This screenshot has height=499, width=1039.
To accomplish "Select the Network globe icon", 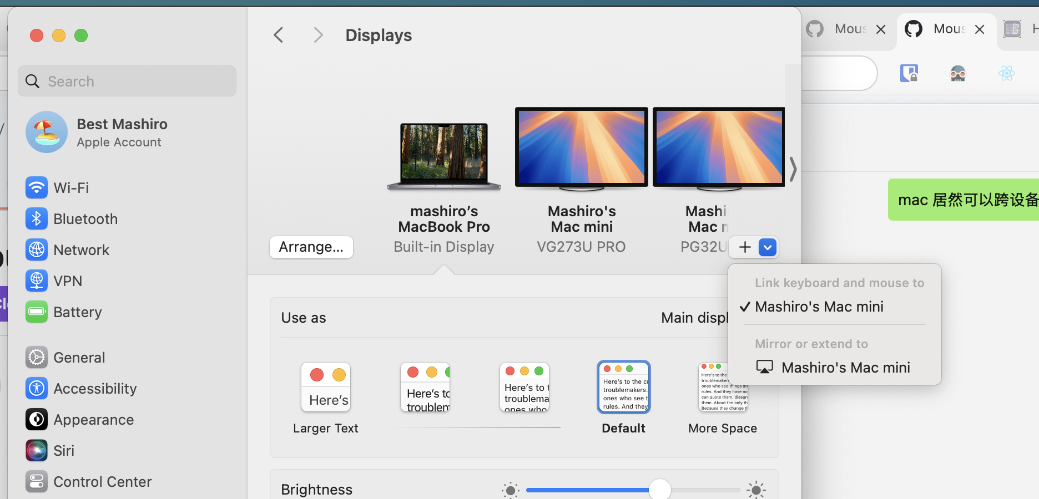I will (37, 250).
